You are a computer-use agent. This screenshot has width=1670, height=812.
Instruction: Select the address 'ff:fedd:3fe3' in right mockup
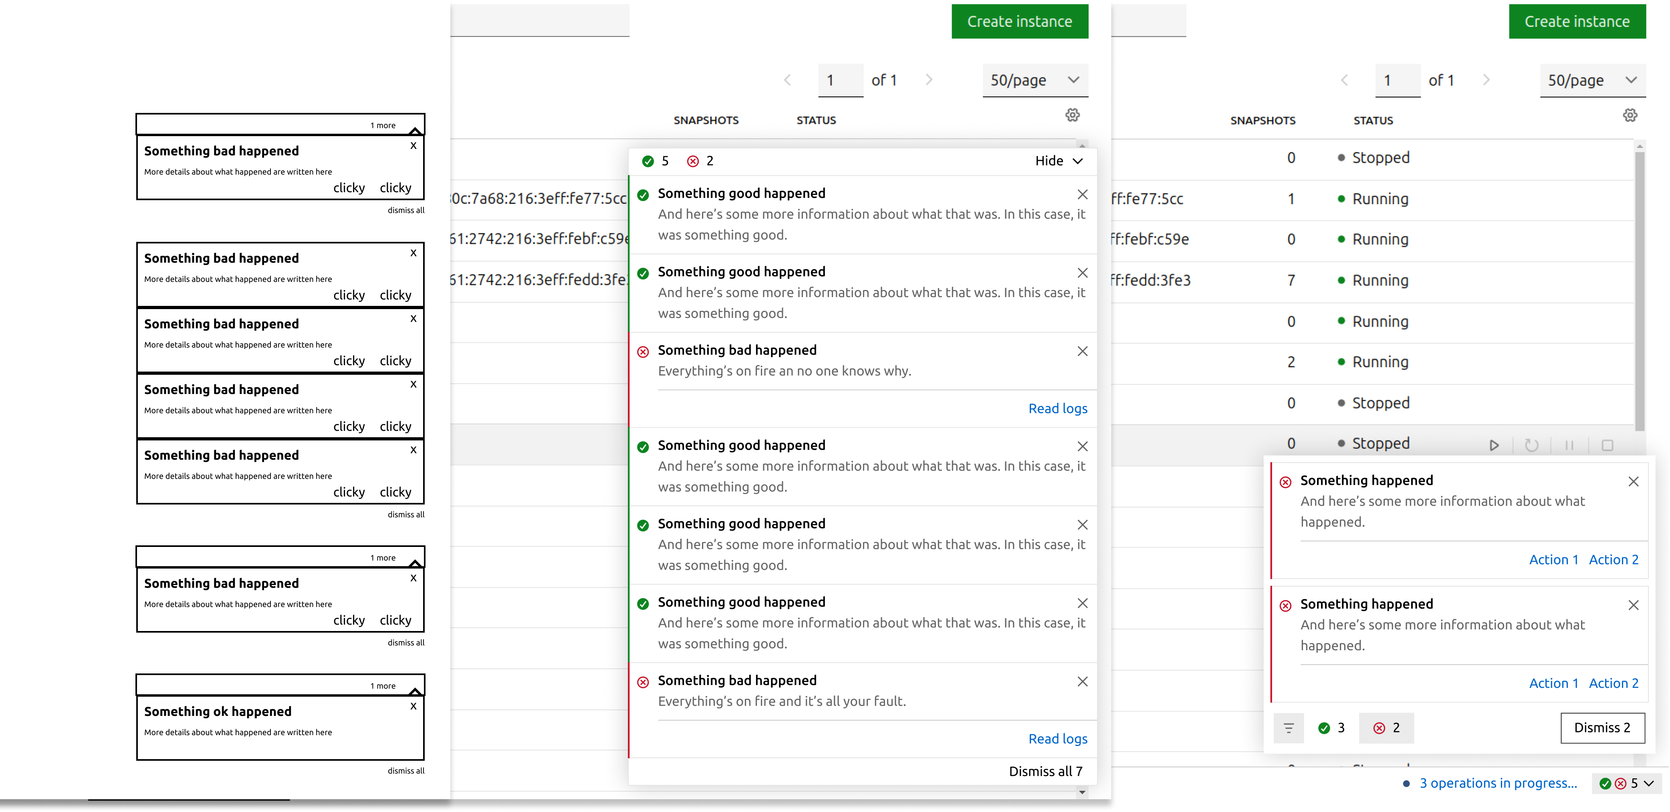pos(1151,281)
